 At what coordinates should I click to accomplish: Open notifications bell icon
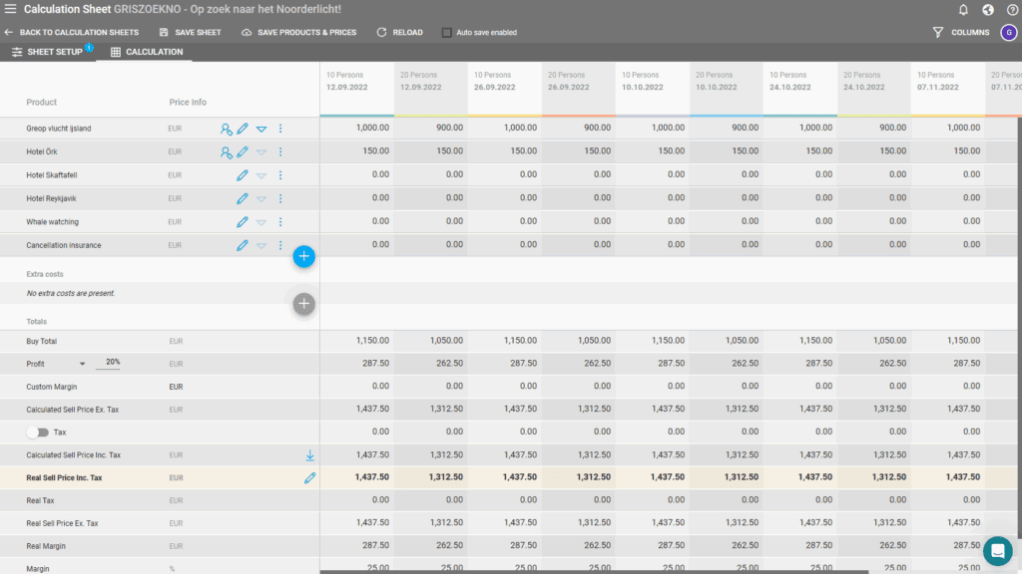[x=963, y=10]
